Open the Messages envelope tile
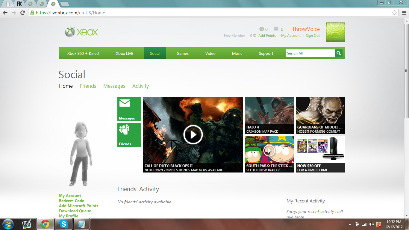Image resolution: width=409 pixels, height=230 pixels. (129, 109)
